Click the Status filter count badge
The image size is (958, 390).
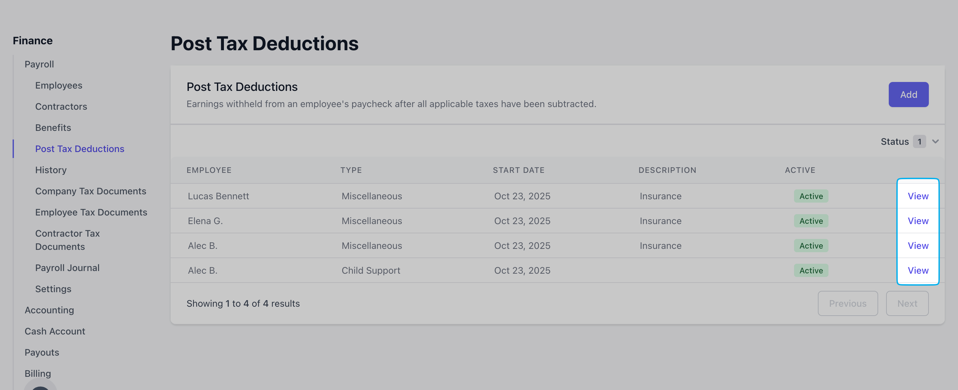point(919,141)
